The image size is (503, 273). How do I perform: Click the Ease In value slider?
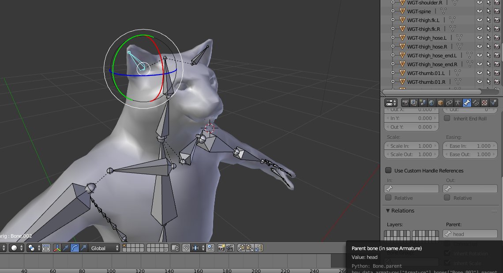pyautogui.click(x=470, y=146)
